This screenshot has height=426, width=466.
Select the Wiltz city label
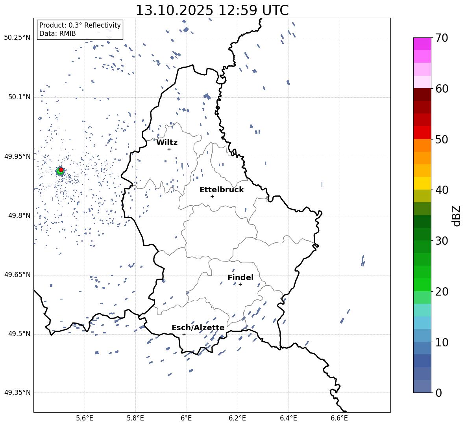coord(167,142)
